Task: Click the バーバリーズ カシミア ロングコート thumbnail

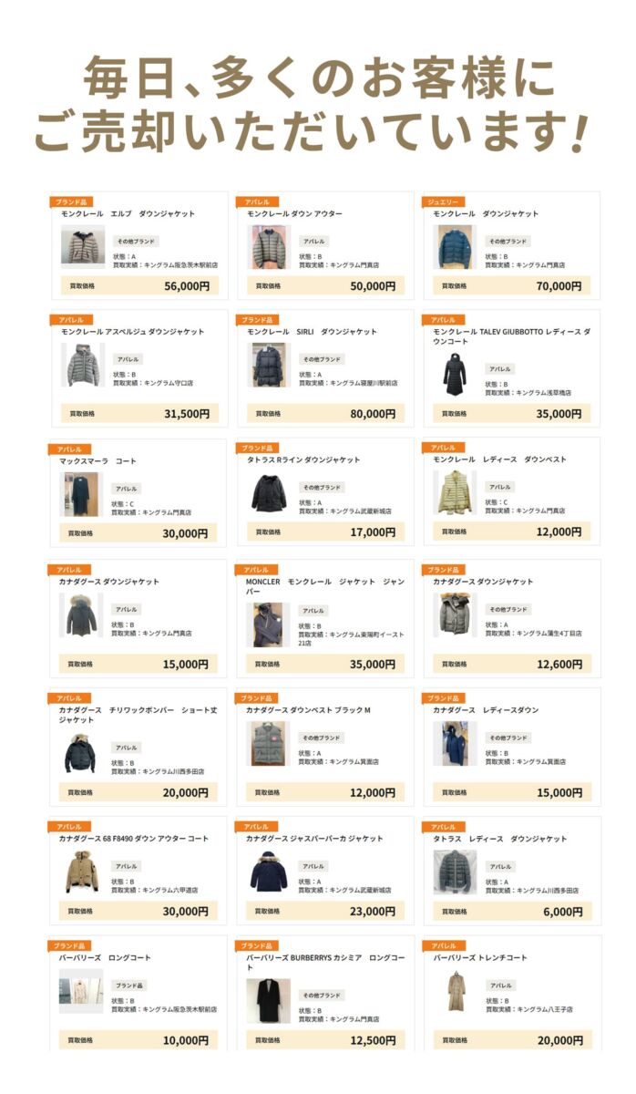Action: (x=268, y=1000)
